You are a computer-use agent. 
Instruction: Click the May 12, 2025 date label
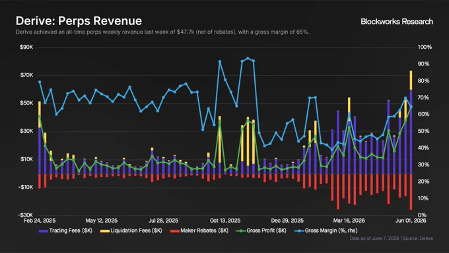click(102, 221)
